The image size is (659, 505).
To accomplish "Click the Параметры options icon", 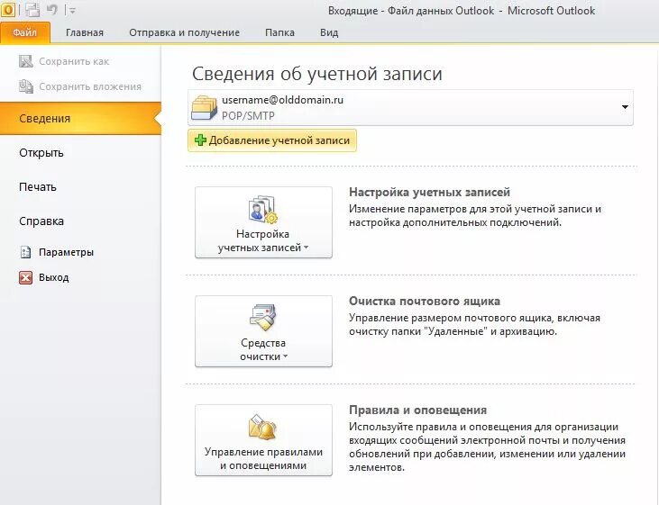I will (x=25, y=252).
